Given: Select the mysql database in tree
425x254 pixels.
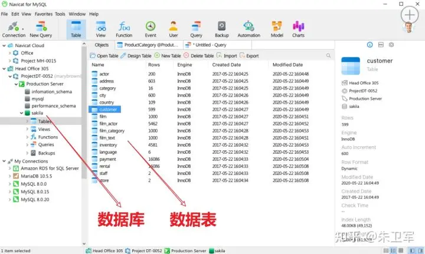Looking at the screenshot, I should click(34, 99).
